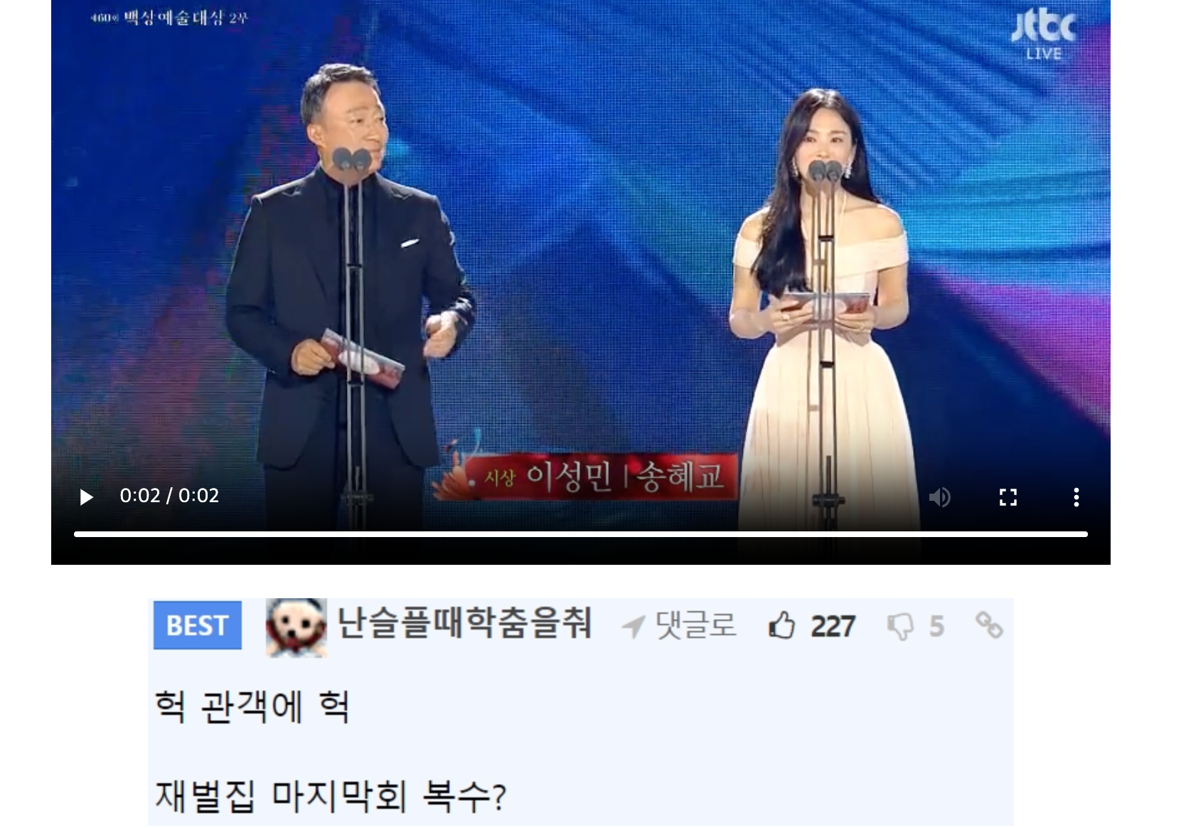The image size is (1186, 828).
Task: Mute the video using the speaker icon
Action: (x=939, y=497)
